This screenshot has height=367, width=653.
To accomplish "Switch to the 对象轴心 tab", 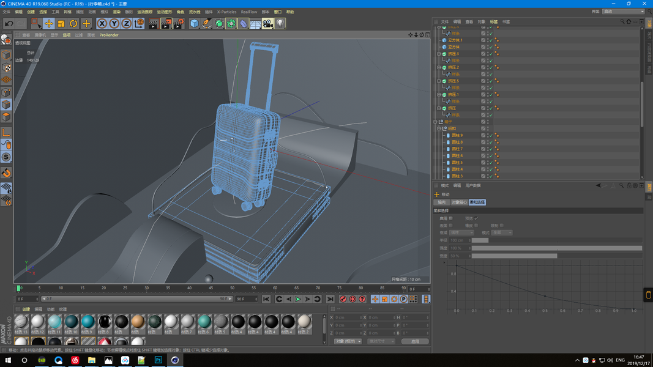I will (459, 202).
